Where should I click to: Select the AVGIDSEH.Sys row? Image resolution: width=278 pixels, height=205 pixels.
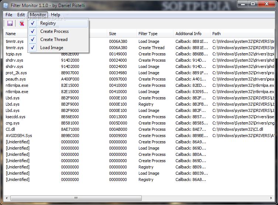[139, 136]
